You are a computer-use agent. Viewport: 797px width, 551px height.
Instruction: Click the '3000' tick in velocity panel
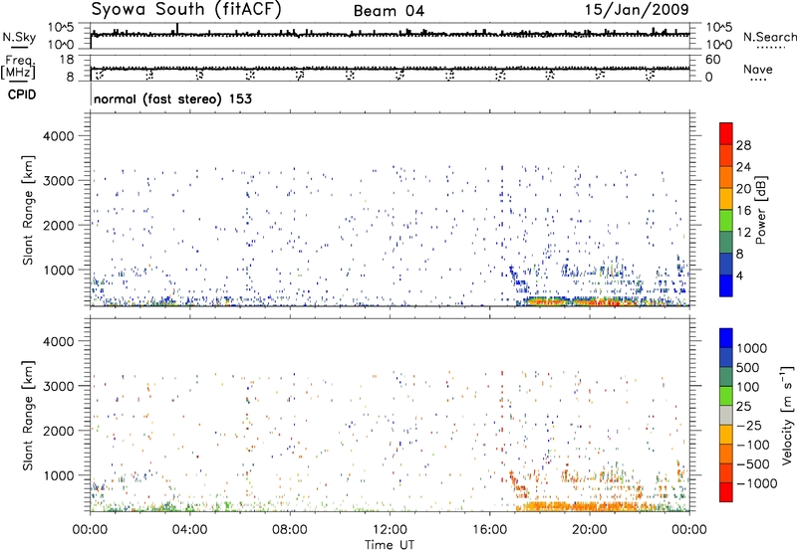pyautogui.click(x=59, y=386)
